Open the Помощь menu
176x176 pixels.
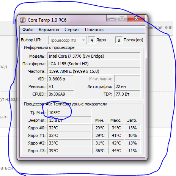[x=94, y=30]
